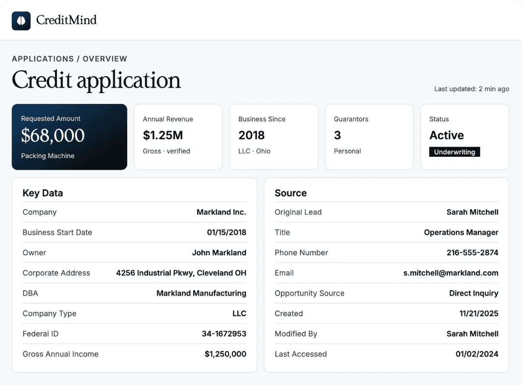Click the Business Start Date 01/15/2018 value

227,233
